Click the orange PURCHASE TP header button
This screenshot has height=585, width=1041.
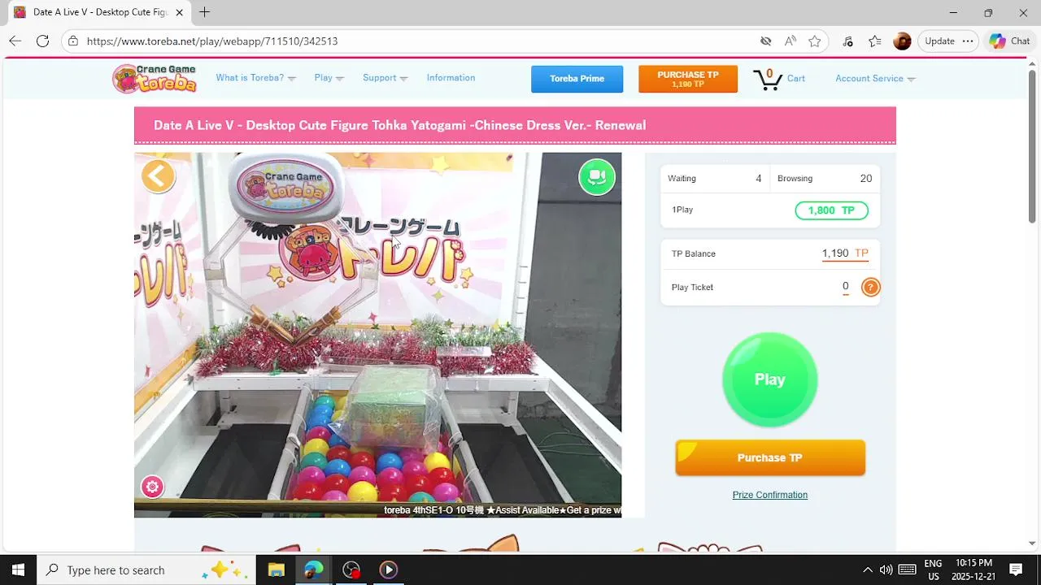[687, 79]
